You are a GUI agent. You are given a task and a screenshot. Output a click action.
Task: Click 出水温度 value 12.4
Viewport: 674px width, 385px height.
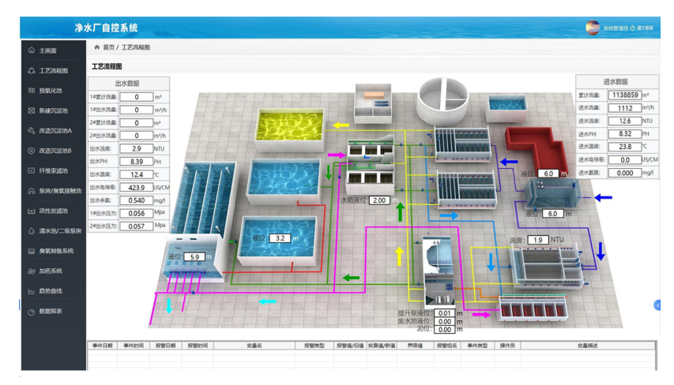pyautogui.click(x=136, y=174)
